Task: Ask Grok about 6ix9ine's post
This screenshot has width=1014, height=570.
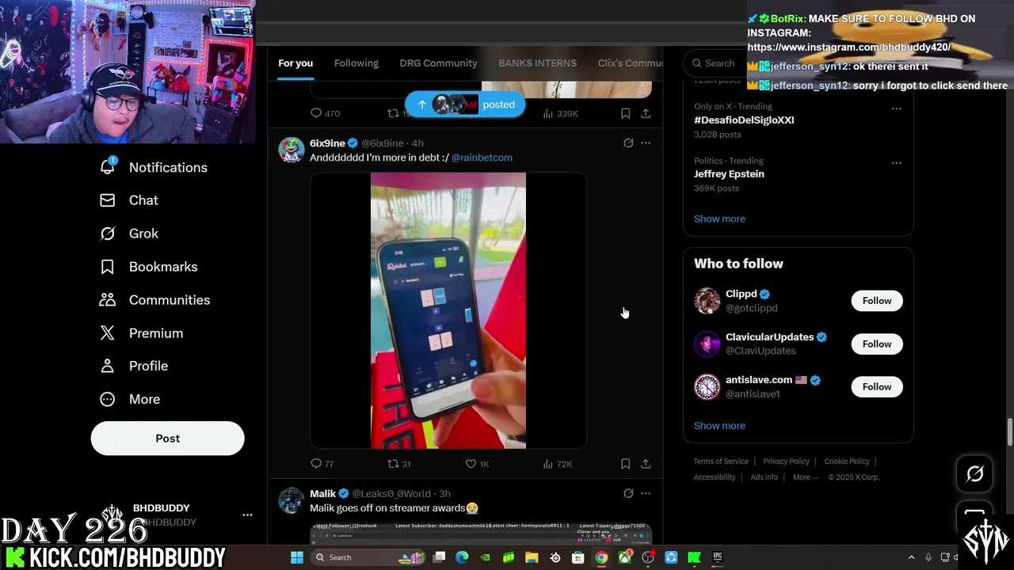Action: [628, 143]
